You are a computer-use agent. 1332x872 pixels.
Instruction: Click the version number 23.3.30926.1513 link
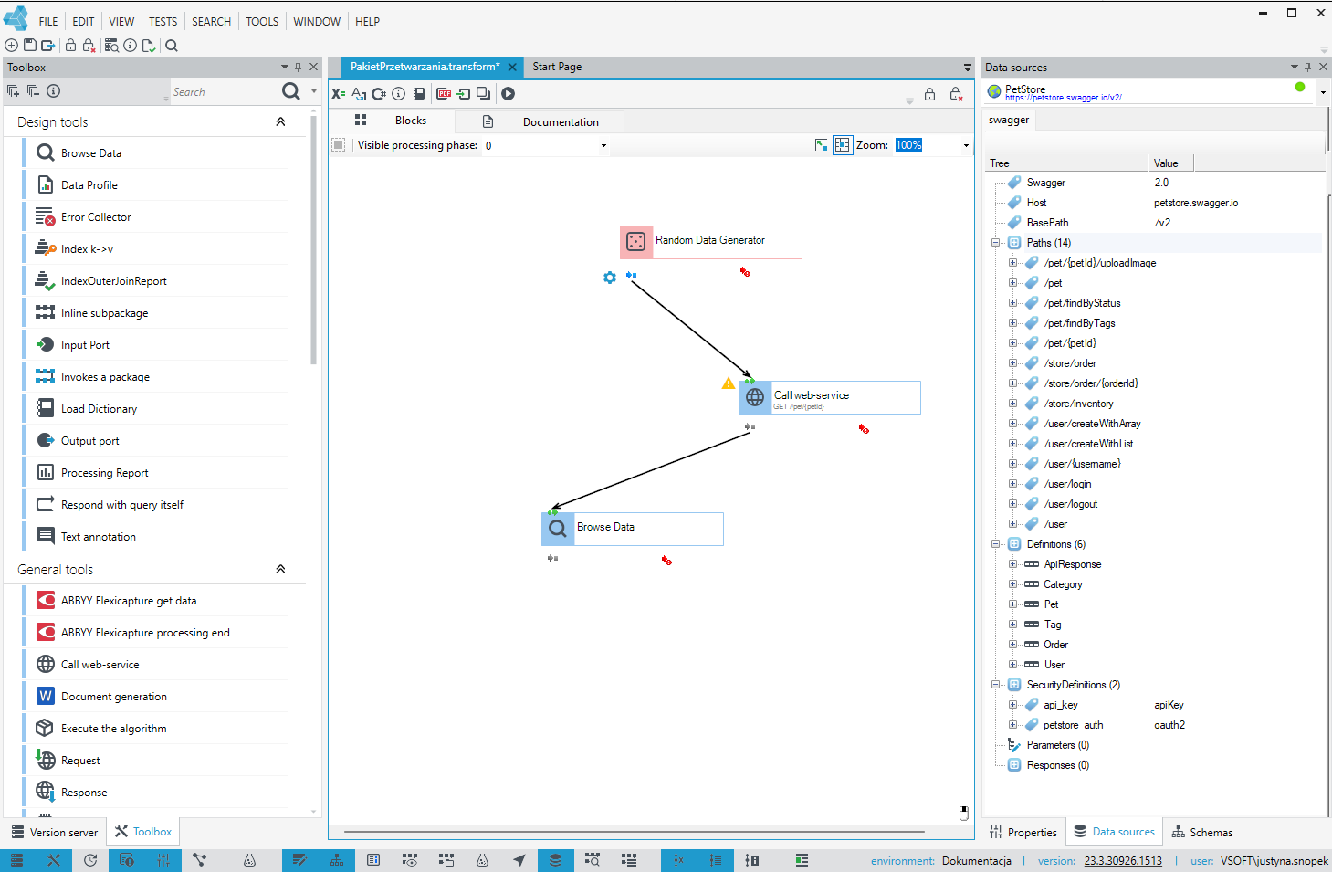1123,861
